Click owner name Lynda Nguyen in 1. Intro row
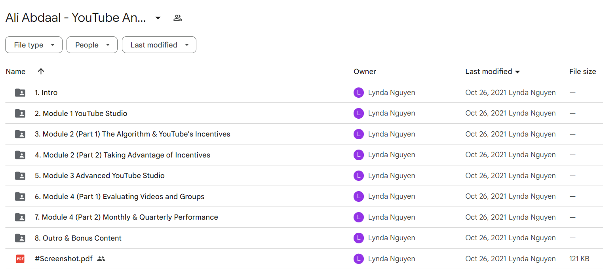The height and width of the screenshot is (277, 603). (x=392, y=93)
